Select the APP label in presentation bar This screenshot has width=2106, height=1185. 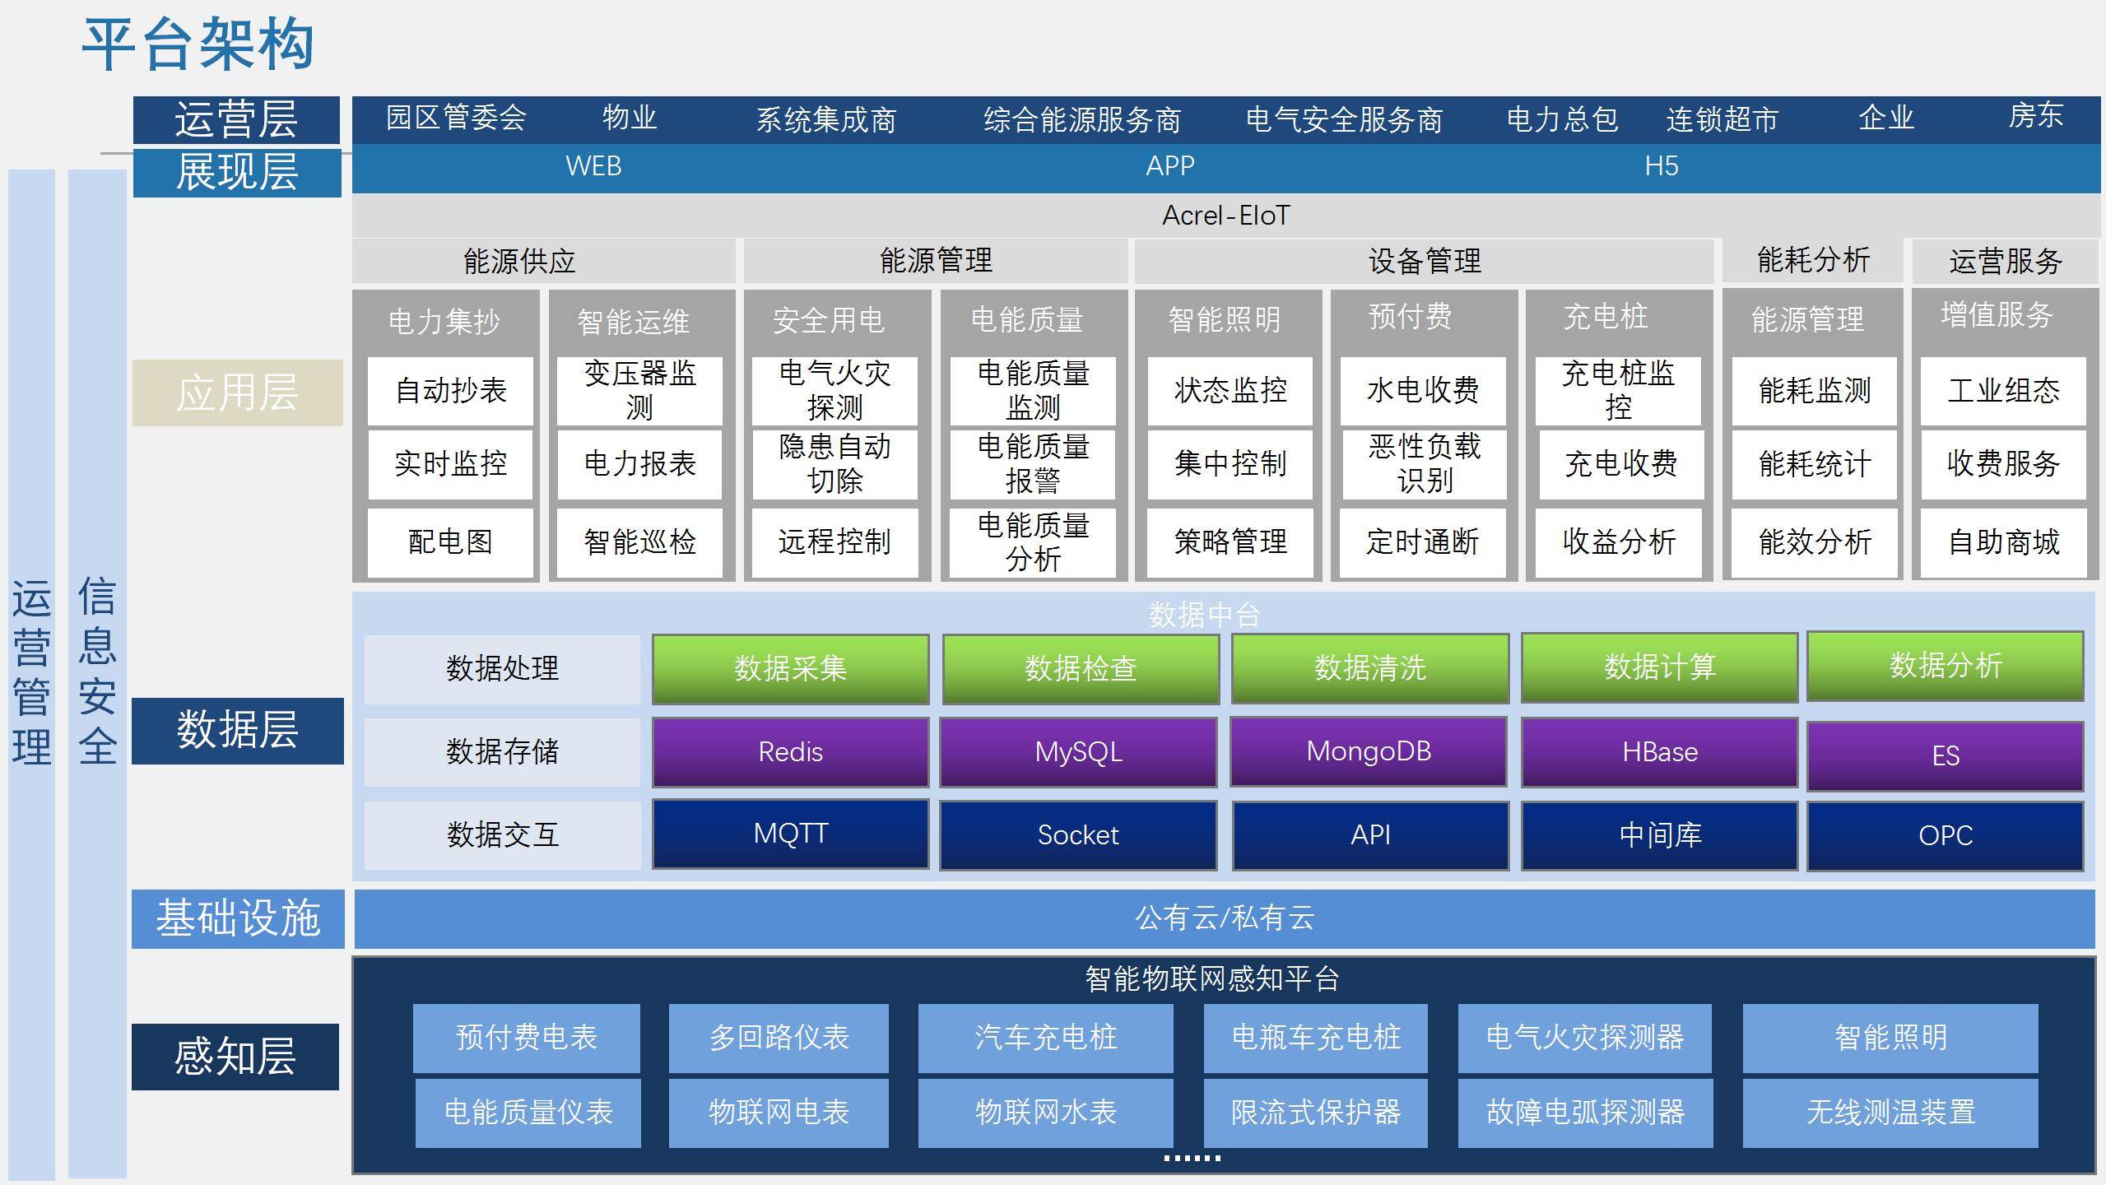point(1169,167)
